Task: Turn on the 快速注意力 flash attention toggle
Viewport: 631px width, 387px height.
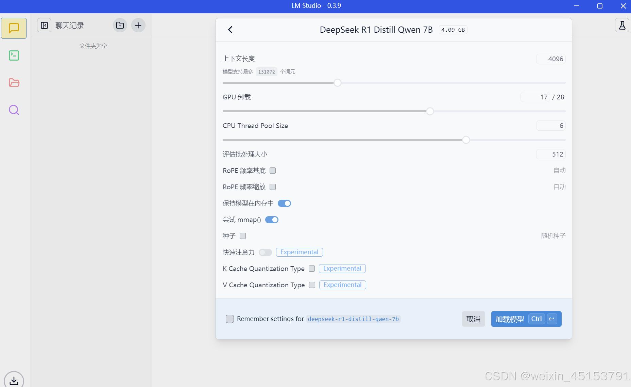Action: coord(265,252)
